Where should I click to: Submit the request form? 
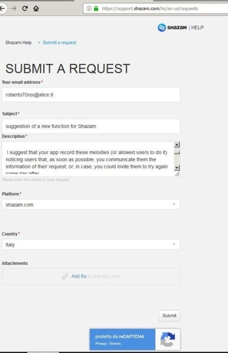(x=169, y=315)
